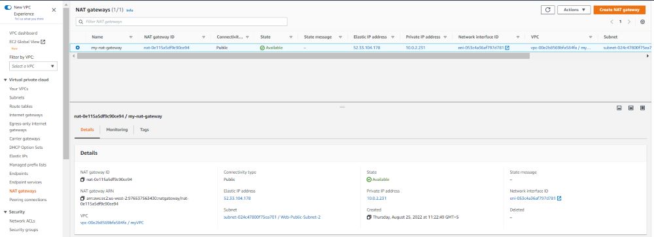Copy the Created timestamp
The height and width of the screenshot is (237, 654).
[x=369, y=217]
